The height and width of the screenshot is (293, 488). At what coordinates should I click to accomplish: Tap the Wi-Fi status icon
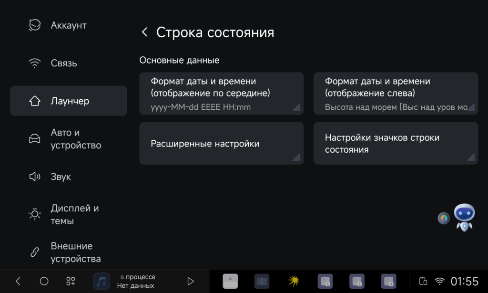439,281
